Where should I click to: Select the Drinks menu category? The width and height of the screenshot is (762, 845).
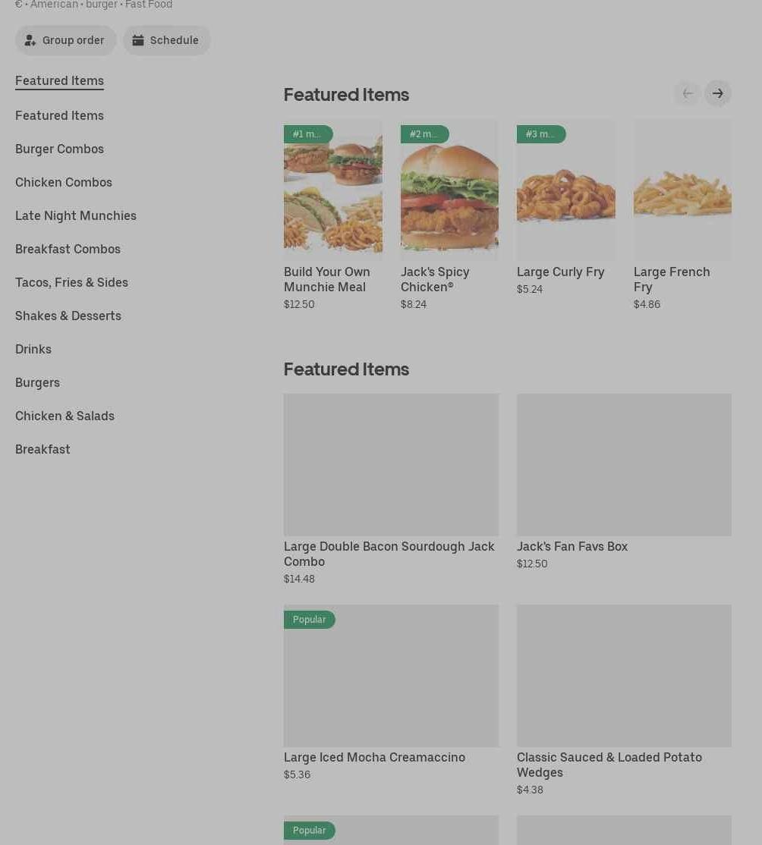[x=33, y=349]
